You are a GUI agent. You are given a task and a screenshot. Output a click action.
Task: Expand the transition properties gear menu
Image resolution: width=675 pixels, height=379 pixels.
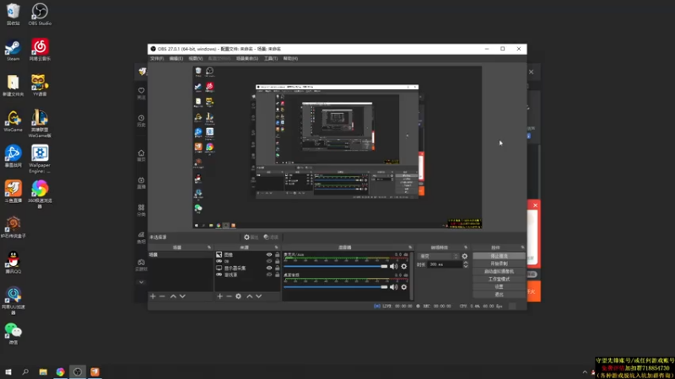pos(464,256)
